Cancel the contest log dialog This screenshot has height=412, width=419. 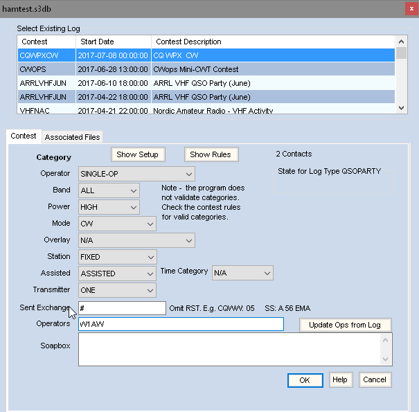pyautogui.click(x=375, y=379)
